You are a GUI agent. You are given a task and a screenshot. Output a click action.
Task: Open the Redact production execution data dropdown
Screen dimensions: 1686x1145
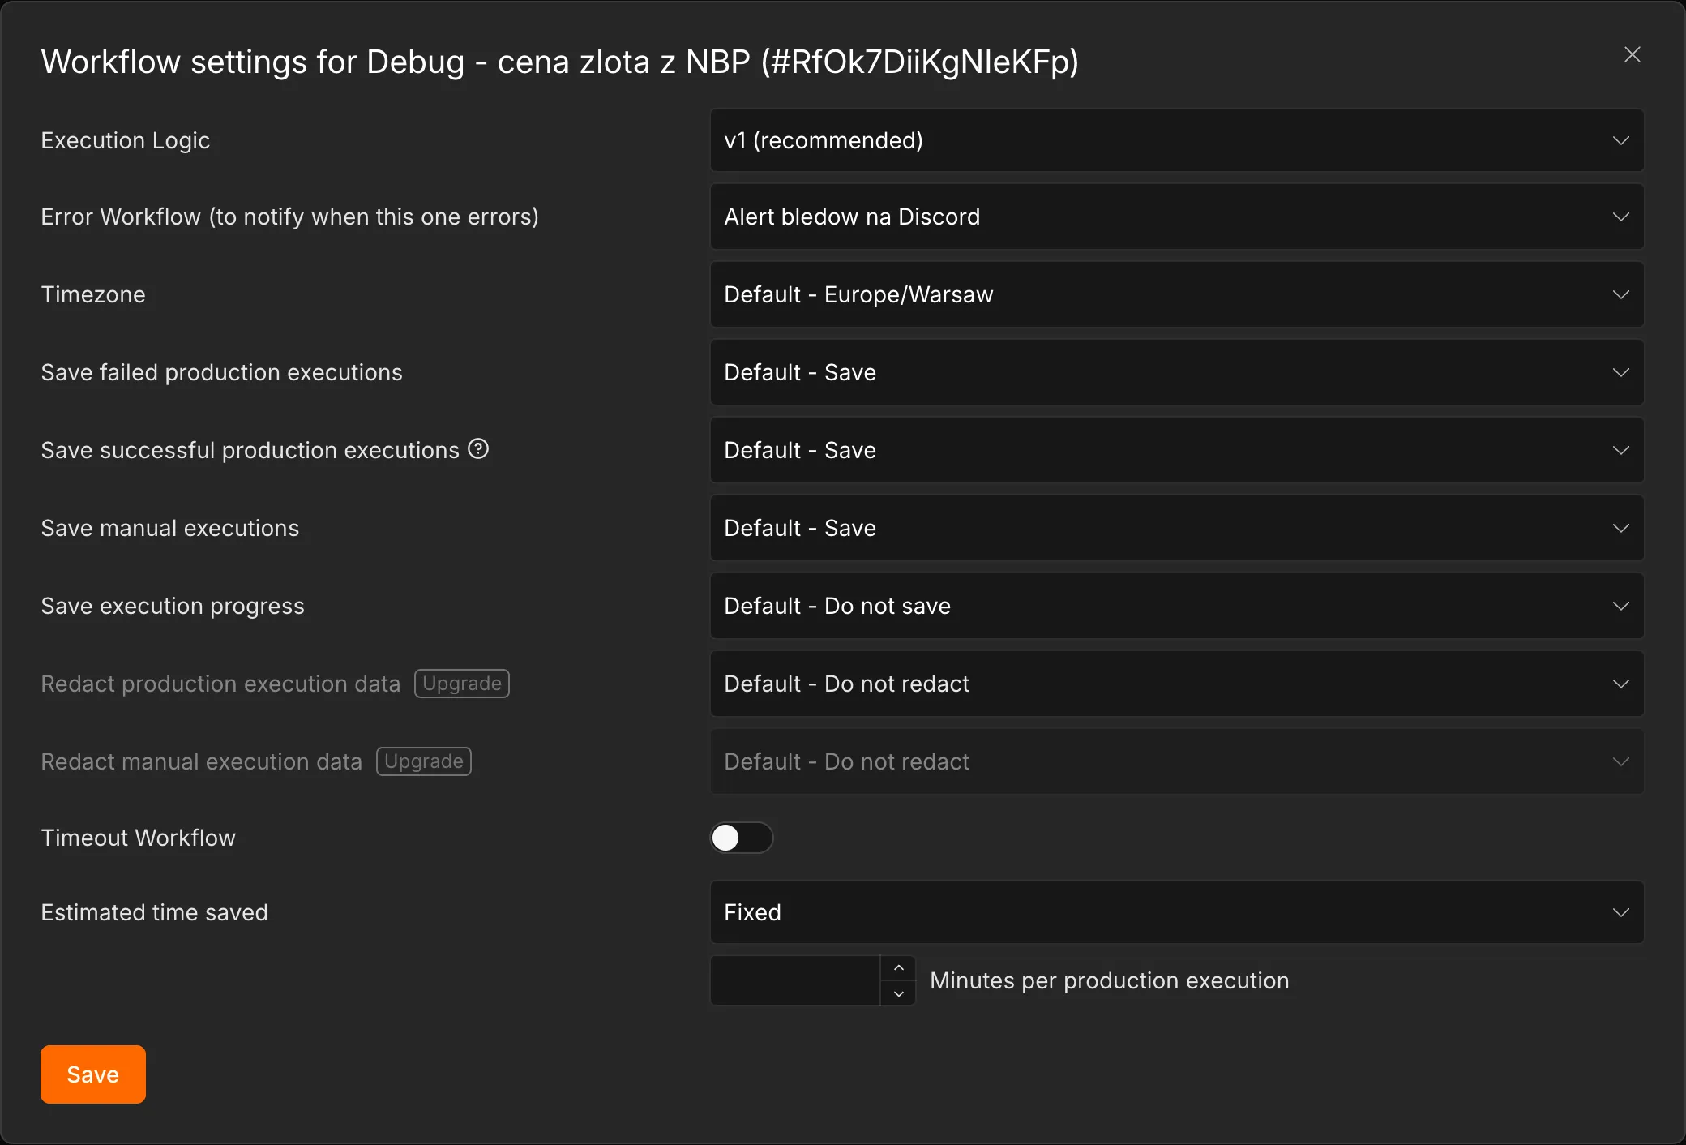click(x=1177, y=684)
